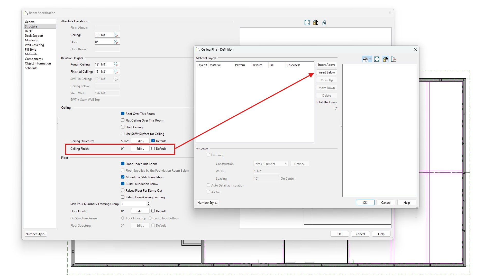Open the Wall Covering panel in sidebar
The width and height of the screenshot is (484, 279).
[x=34, y=45]
